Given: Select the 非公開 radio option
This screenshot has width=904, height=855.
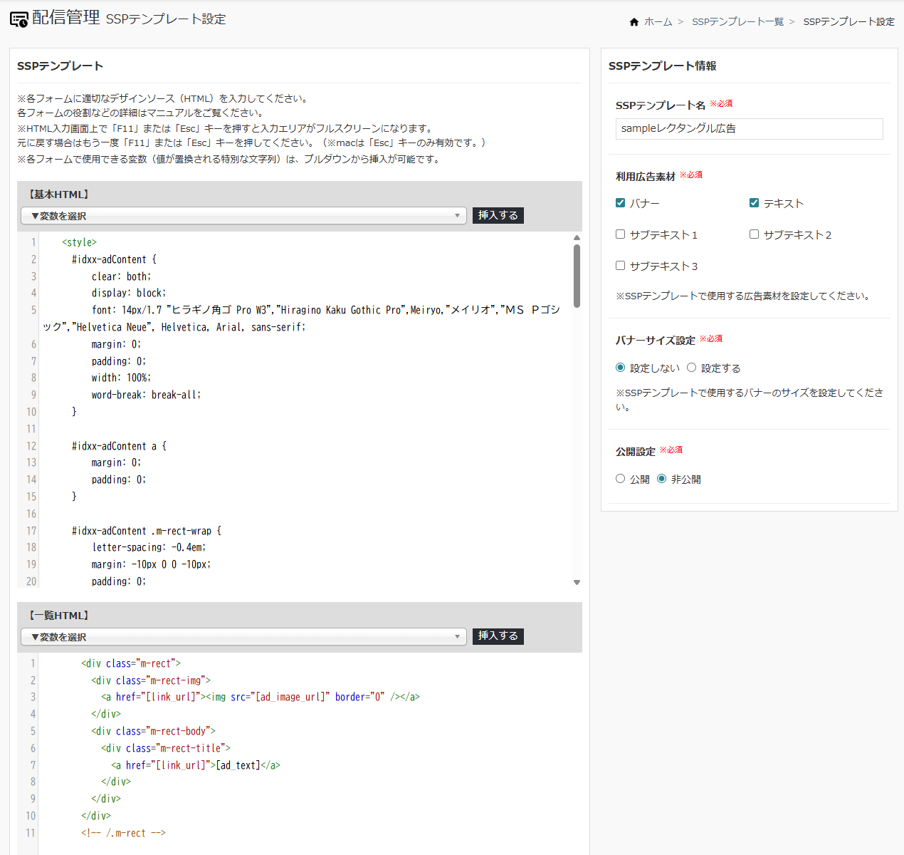Looking at the screenshot, I should (x=662, y=479).
